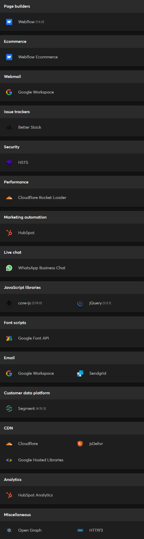This screenshot has width=144, height=539.
Task: Click the Cloudflare Rocket Loader icon
Action: [x=9, y=197]
